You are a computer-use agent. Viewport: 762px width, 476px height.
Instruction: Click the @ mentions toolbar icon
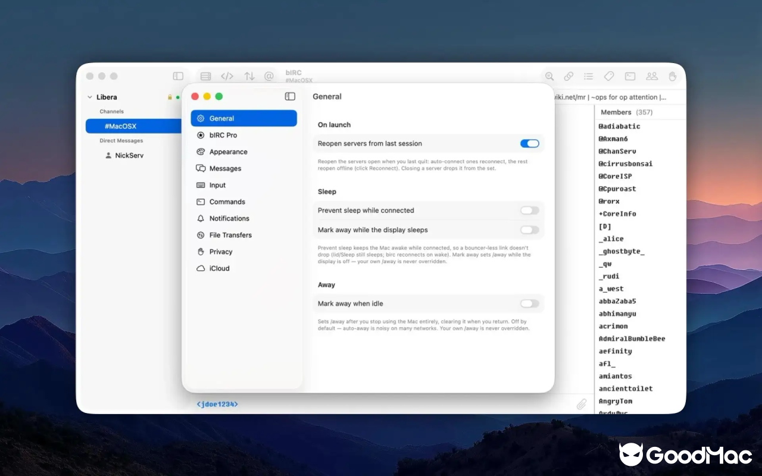click(269, 76)
